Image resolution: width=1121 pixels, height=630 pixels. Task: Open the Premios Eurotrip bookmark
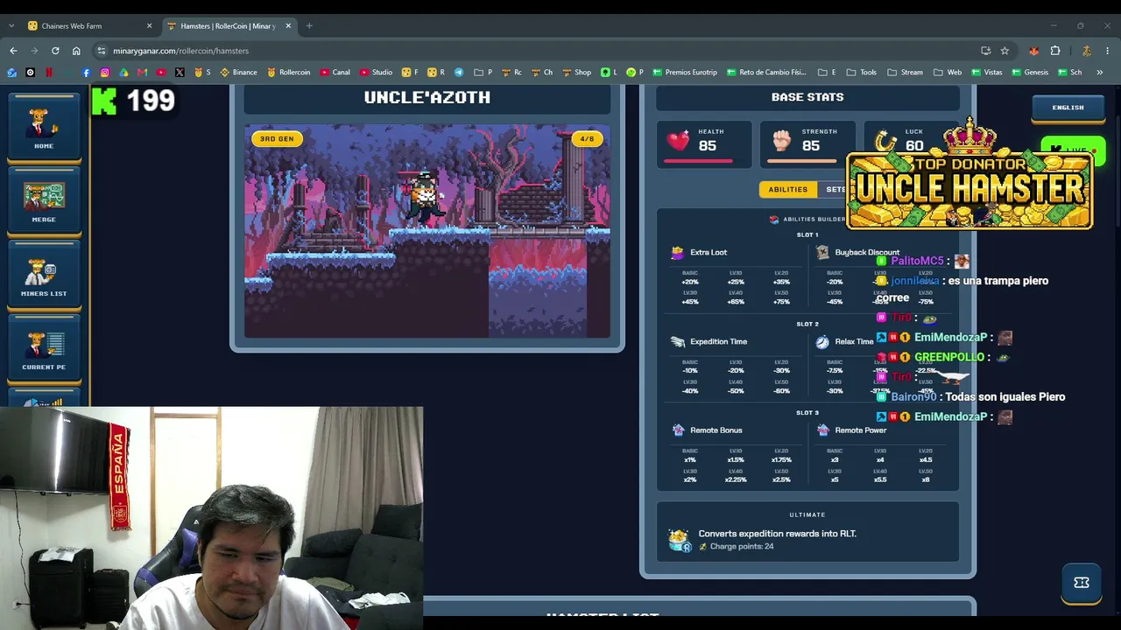click(x=685, y=73)
